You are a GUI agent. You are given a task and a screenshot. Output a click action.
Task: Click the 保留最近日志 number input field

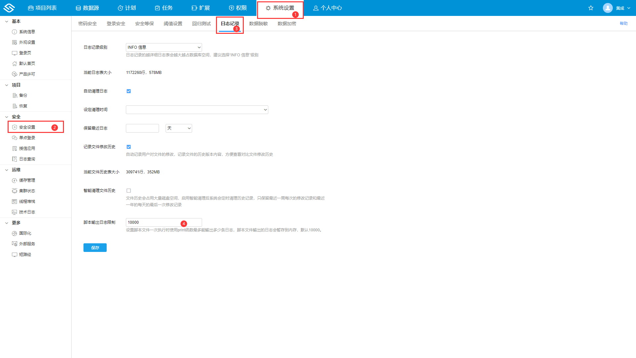142,128
